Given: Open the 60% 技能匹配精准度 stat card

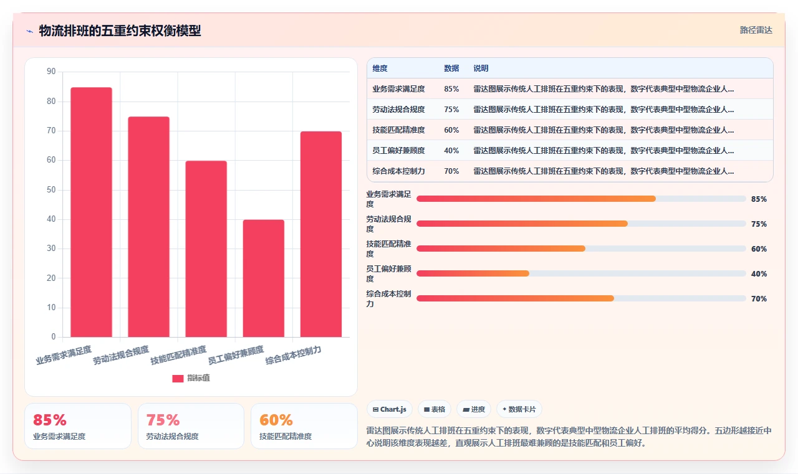Looking at the screenshot, I should pos(304,426).
